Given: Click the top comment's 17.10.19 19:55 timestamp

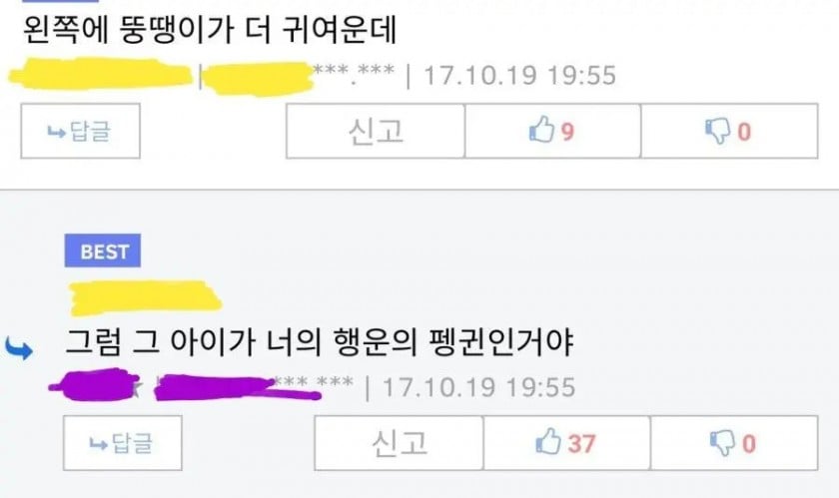Looking at the screenshot, I should 520,75.
